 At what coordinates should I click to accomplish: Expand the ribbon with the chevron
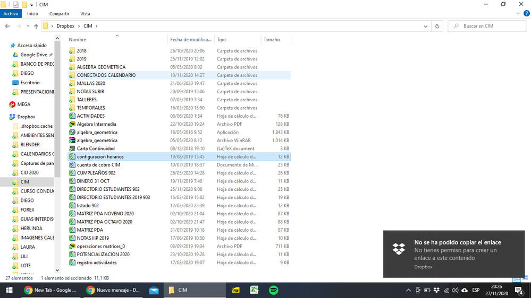[x=517, y=14]
